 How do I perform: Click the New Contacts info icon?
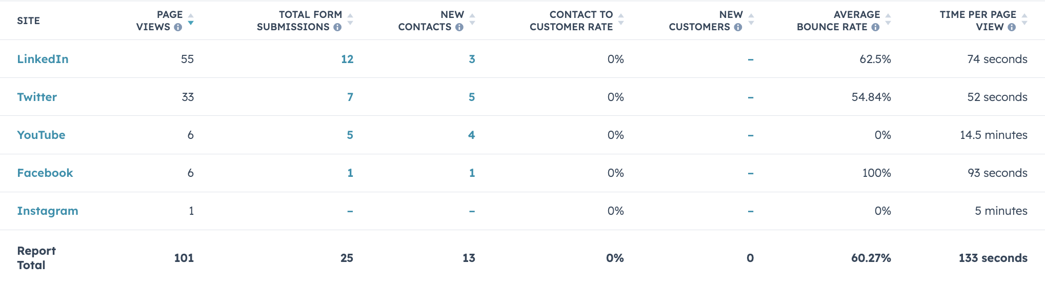(x=459, y=27)
